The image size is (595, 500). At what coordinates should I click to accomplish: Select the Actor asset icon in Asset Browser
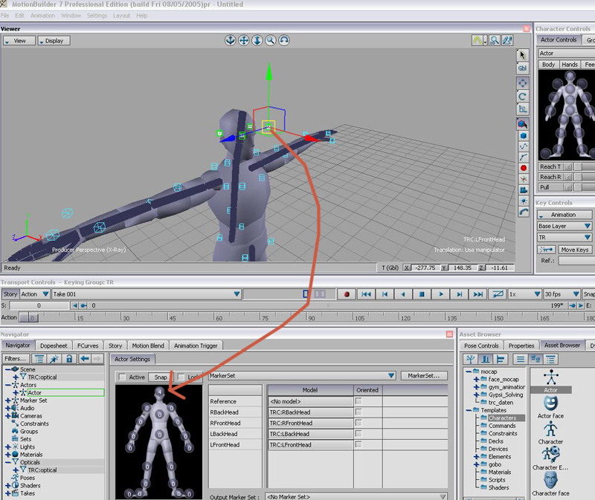pos(550,378)
